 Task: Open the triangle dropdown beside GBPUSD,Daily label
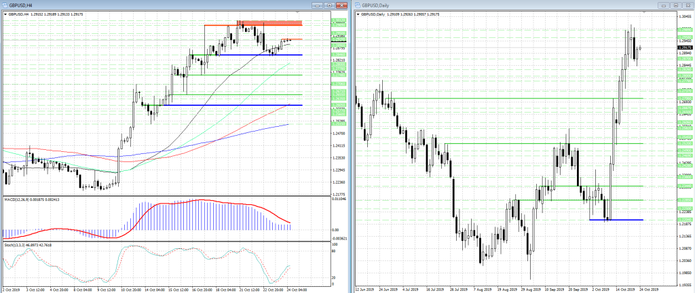coord(357,14)
